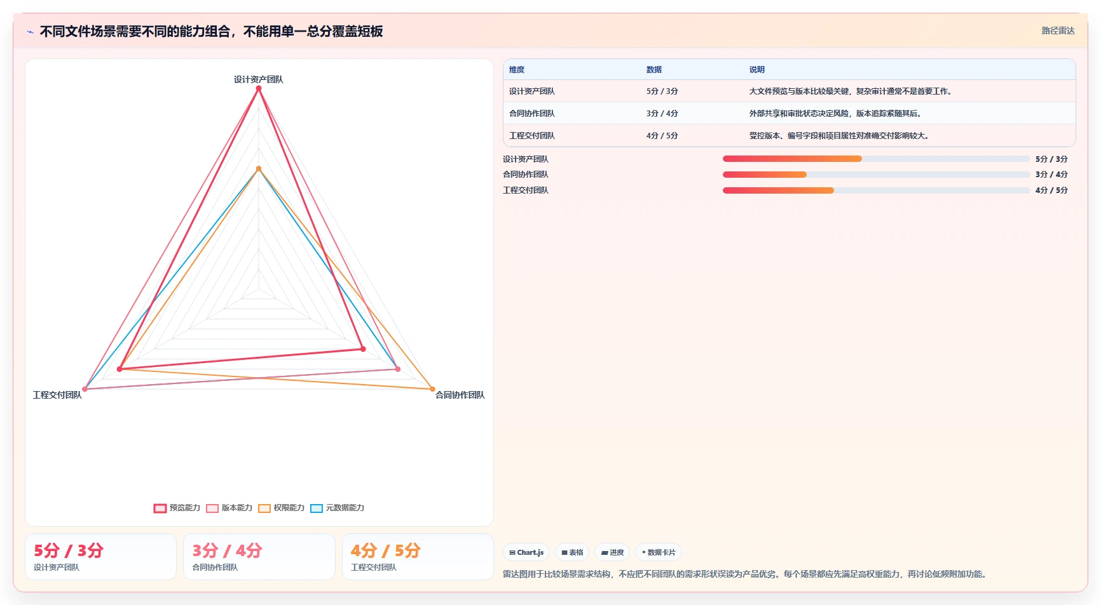Image resolution: width=1101 pixels, height=605 pixels.
Task: Open the 5分 / 3分 设计资产团队 card
Action: 100,557
